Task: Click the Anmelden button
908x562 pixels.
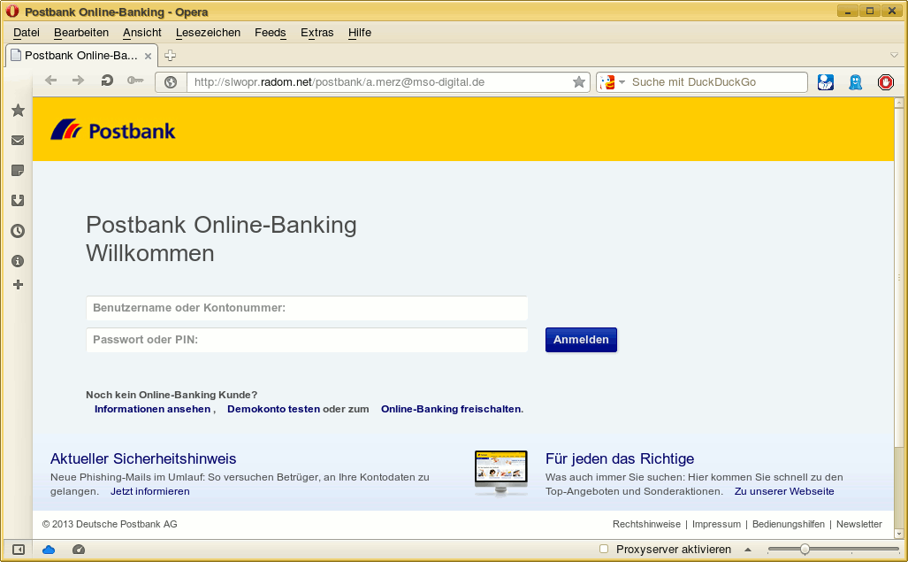Action: [581, 340]
